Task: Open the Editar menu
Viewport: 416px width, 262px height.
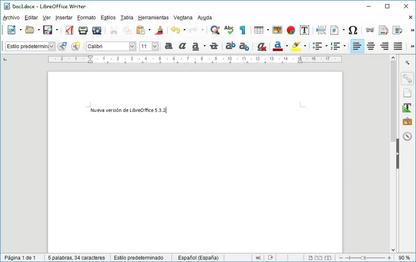Action: 31,18
